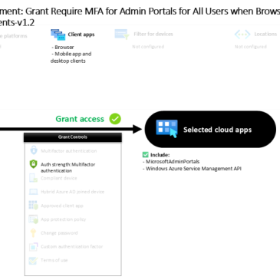Click the Terms of use icon
This screenshot has height=280, width=280.
(33, 260)
